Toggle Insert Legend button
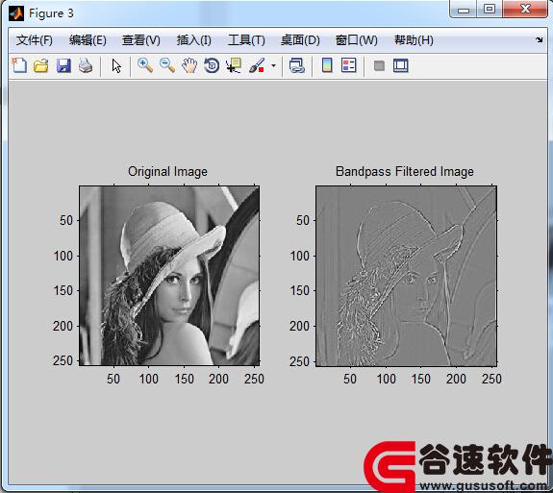Image resolution: width=553 pixels, height=493 pixels. tap(349, 65)
